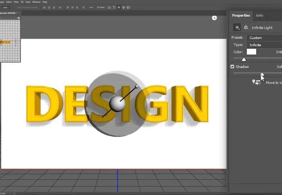
Task: Close the document tab
Action: pos(19,13)
